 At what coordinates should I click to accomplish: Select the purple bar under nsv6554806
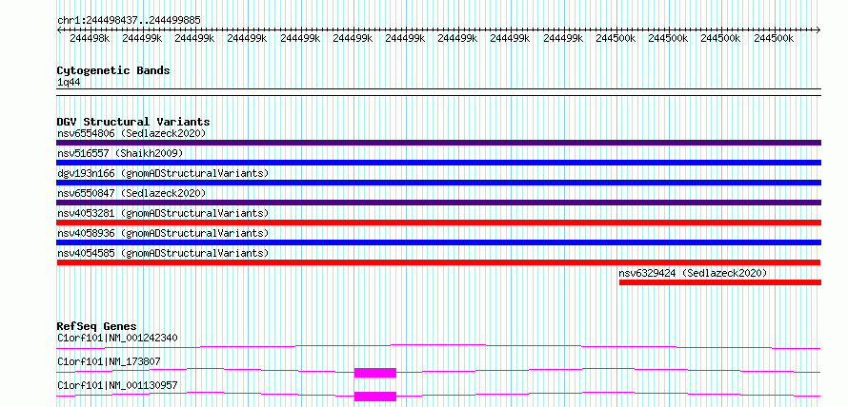[x=438, y=143]
